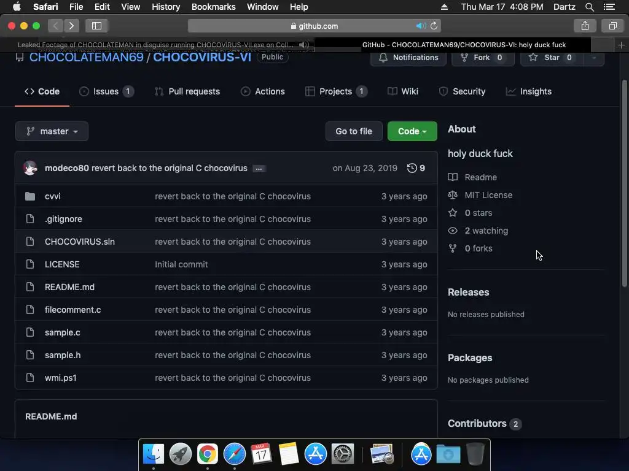This screenshot has height=471, width=629.
Task: Open the Trash in the Dock
Action: pos(475,454)
